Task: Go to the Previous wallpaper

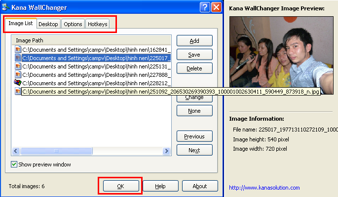Action: click(x=194, y=136)
